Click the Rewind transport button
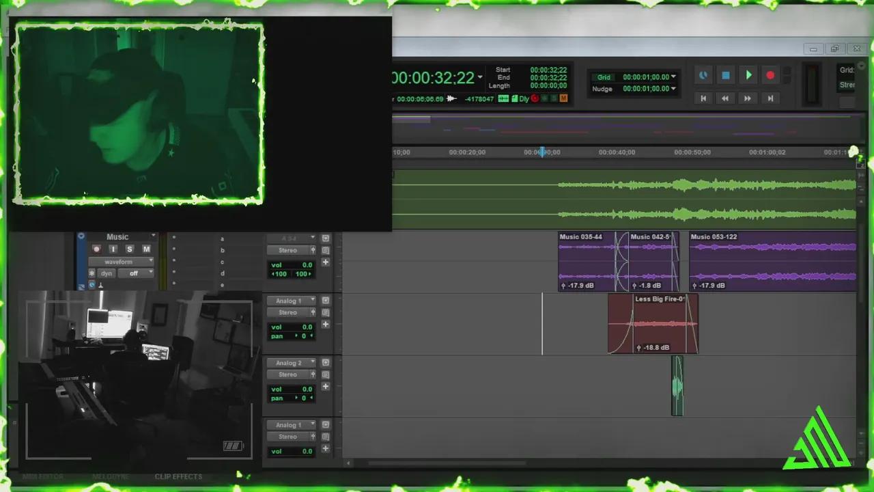Image resolution: width=874 pixels, height=492 pixels. click(x=725, y=98)
